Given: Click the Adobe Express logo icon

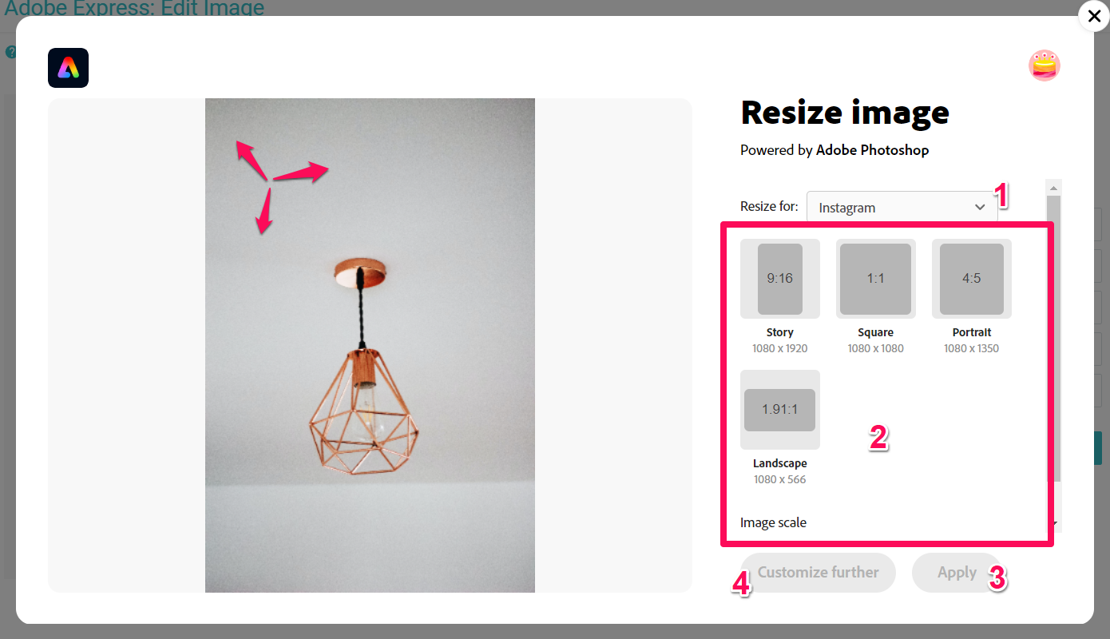Looking at the screenshot, I should (68, 68).
